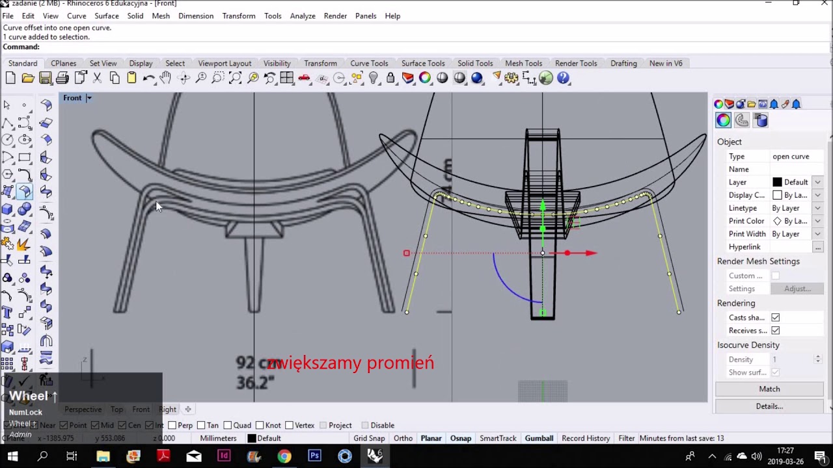The height and width of the screenshot is (468, 833).
Task: Select the Circle tool in left sidebar
Action: pos(8,140)
